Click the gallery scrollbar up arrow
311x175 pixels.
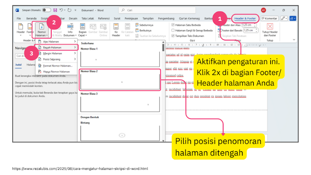point(163,42)
